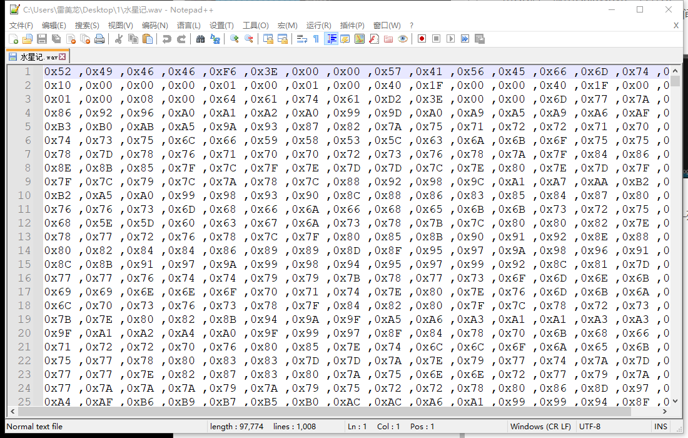Toggle synchronize horizontal scrolling icon

click(283, 39)
